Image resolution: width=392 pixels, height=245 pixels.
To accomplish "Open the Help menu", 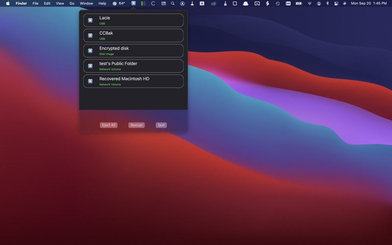I will (102, 3).
